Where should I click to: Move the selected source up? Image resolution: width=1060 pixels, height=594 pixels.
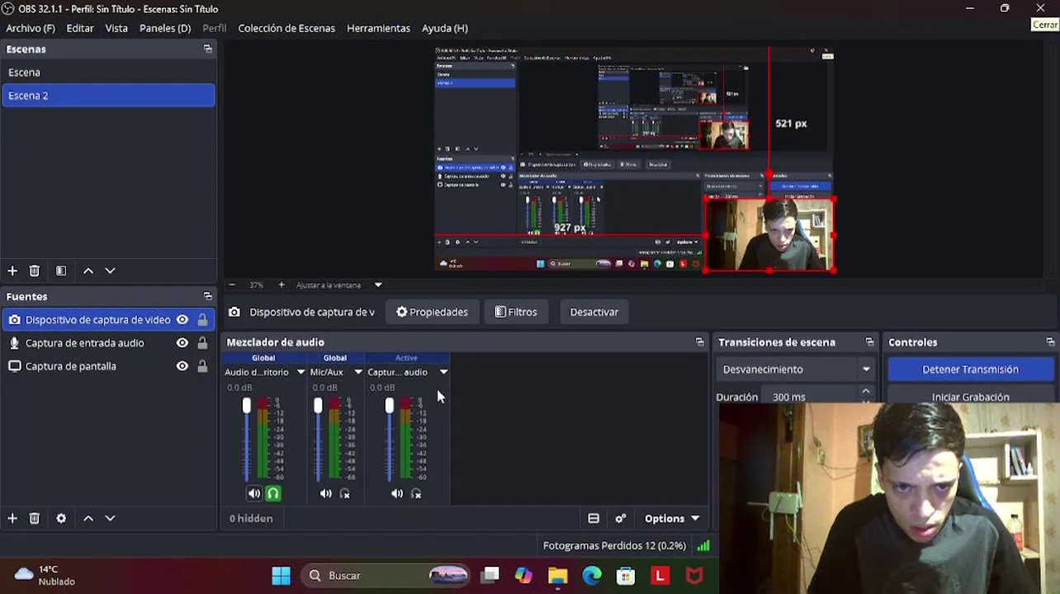(x=88, y=518)
